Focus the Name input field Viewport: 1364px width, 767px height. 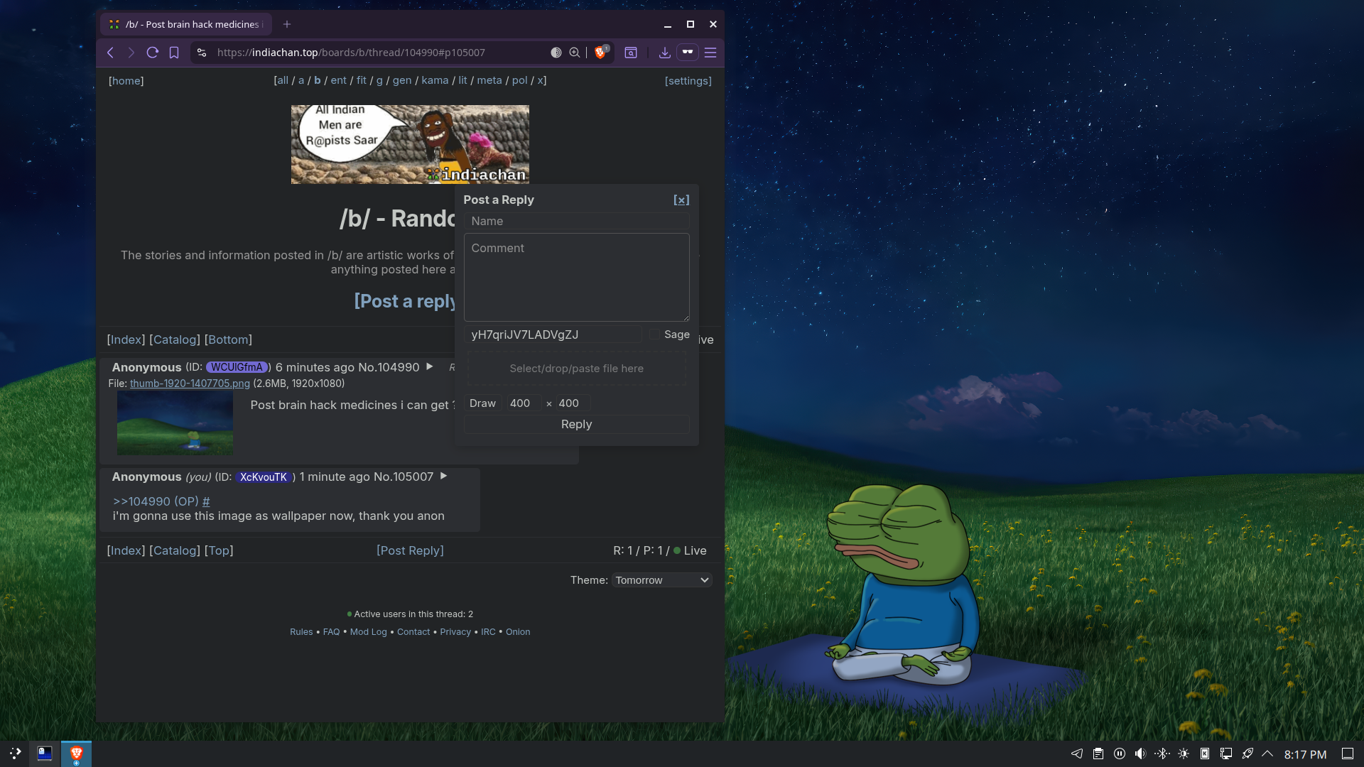point(577,221)
